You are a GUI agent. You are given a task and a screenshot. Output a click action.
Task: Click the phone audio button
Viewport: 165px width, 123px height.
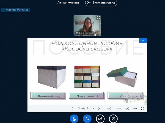pyautogui.click(x=87, y=119)
